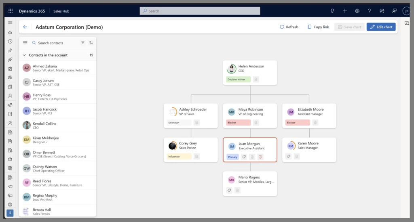
Task: Open the megaphone campaigns icon in sidebar
Action: (x=10, y=186)
